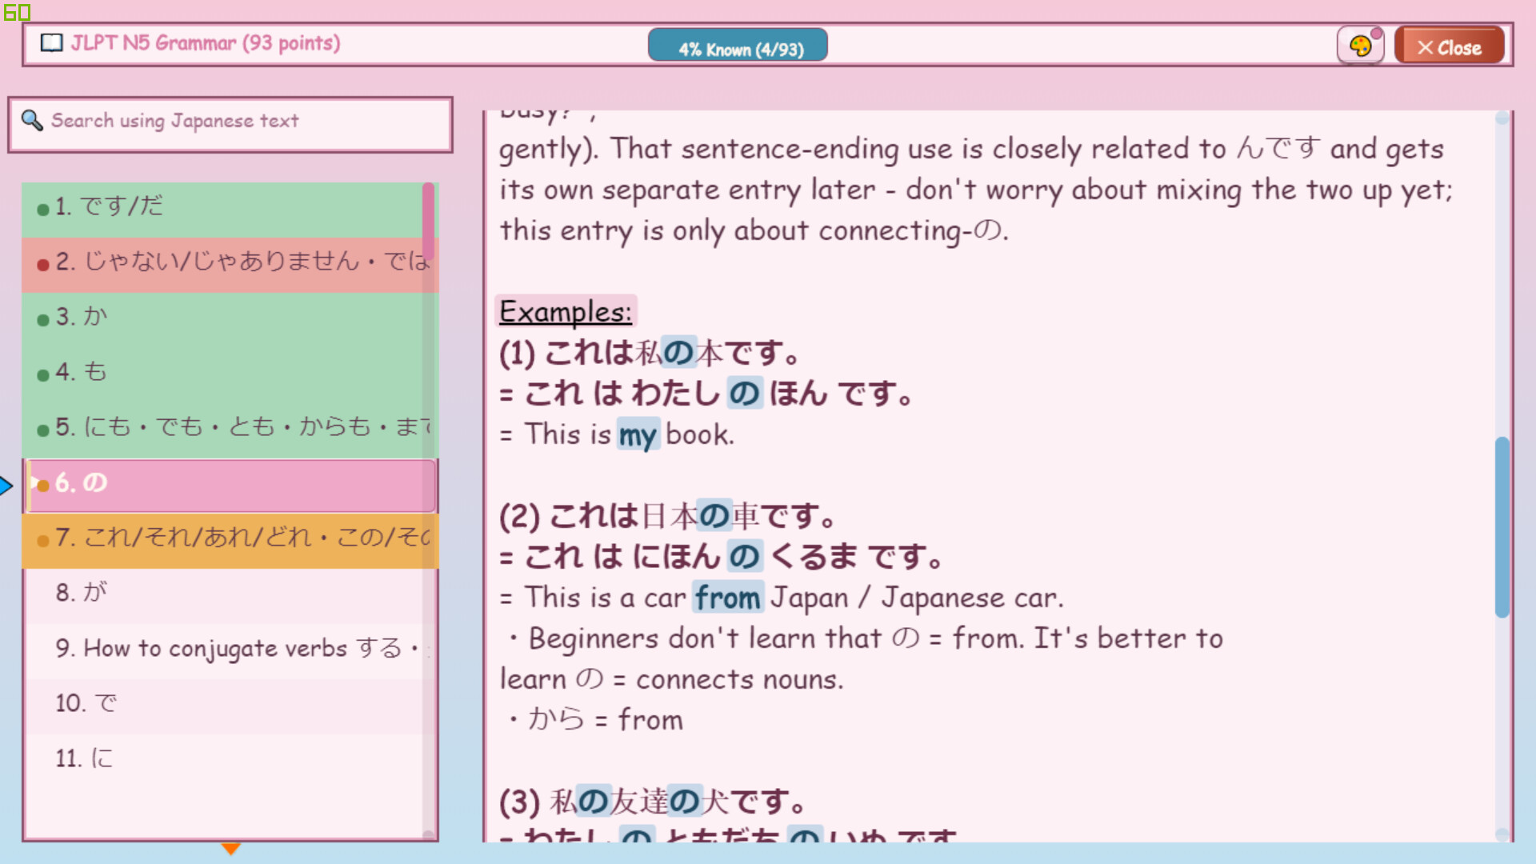Viewport: 1536px width, 864px height.
Task: Click the grammar list pink scrollbar thumb
Action: tap(429, 220)
